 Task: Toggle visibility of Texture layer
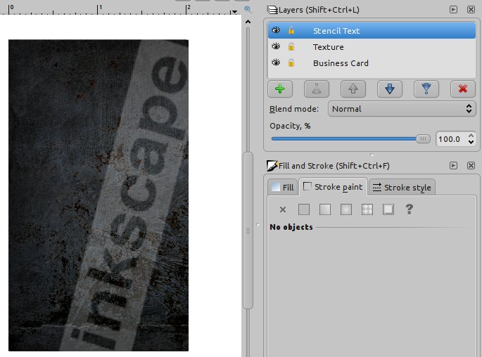(276, 46)
